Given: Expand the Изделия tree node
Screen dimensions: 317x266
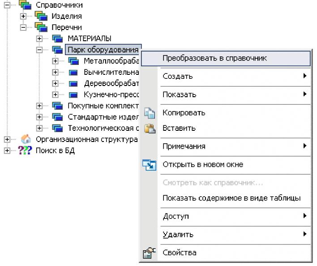Looking at the screenshot, I should tap(23, 16).
